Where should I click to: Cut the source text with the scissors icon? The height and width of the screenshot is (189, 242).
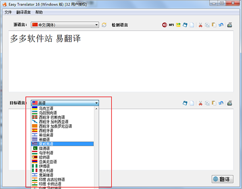coord(200,25)
